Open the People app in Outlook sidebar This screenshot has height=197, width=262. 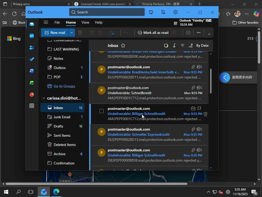click(32, 47)
